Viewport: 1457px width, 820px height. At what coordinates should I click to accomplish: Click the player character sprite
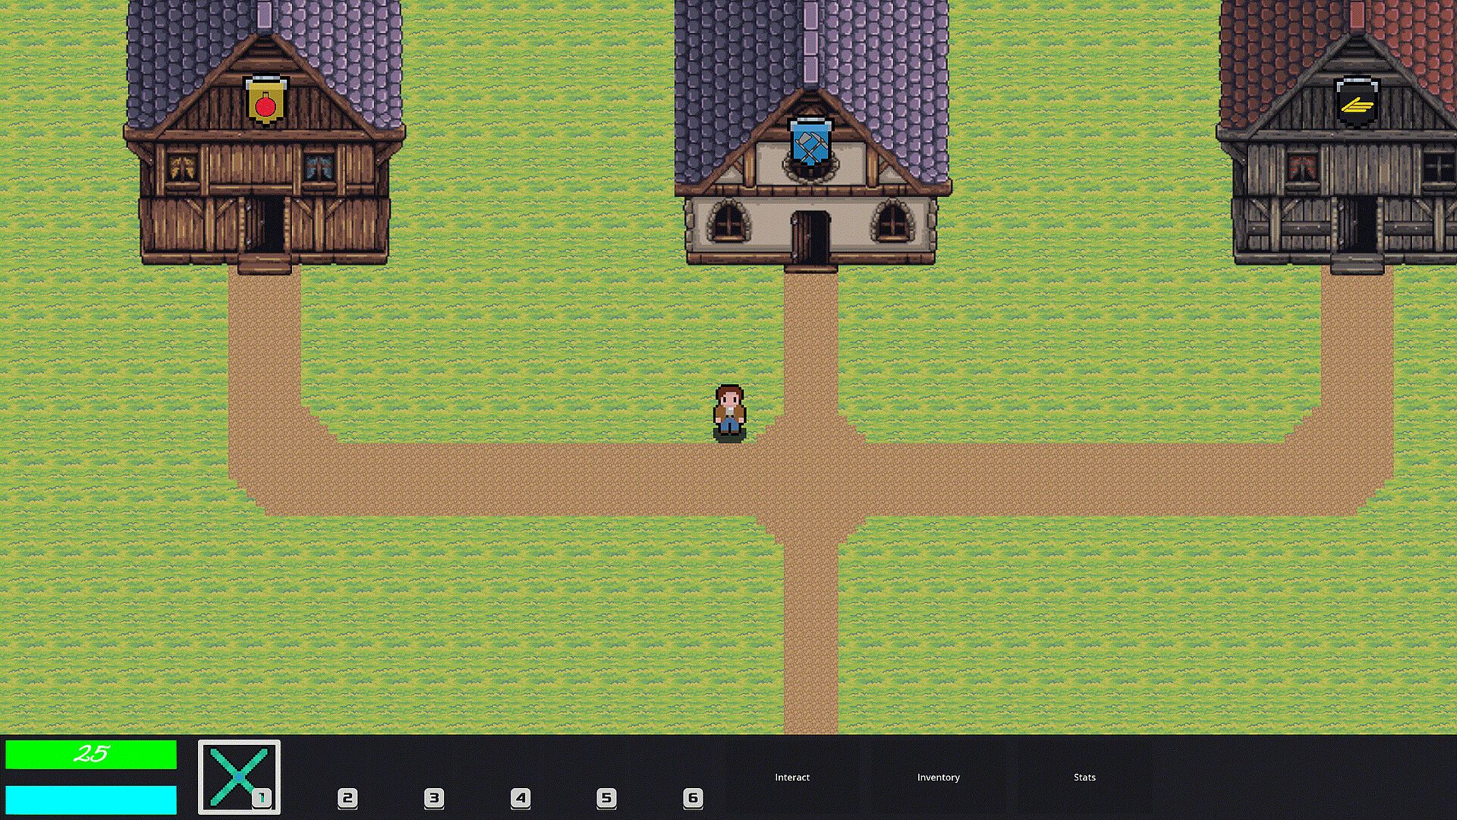tap(729, 412)
